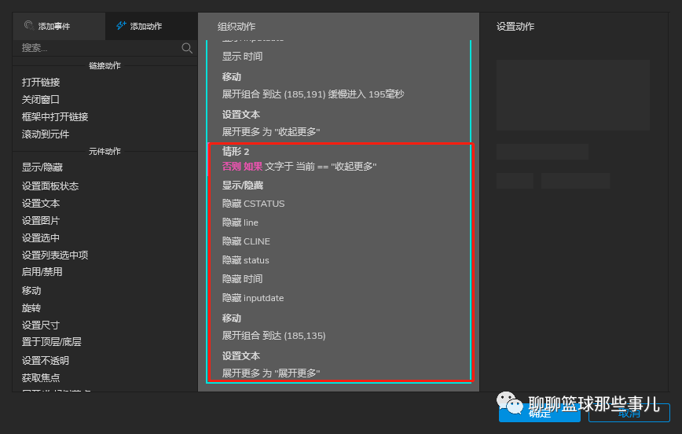Select 显示/隐藏 in the action list
Image resolution: width=682 pixels, height=434 pixels.
[x=42, y=167]
